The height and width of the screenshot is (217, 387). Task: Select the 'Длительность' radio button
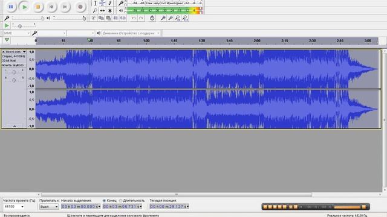(121, 201)
